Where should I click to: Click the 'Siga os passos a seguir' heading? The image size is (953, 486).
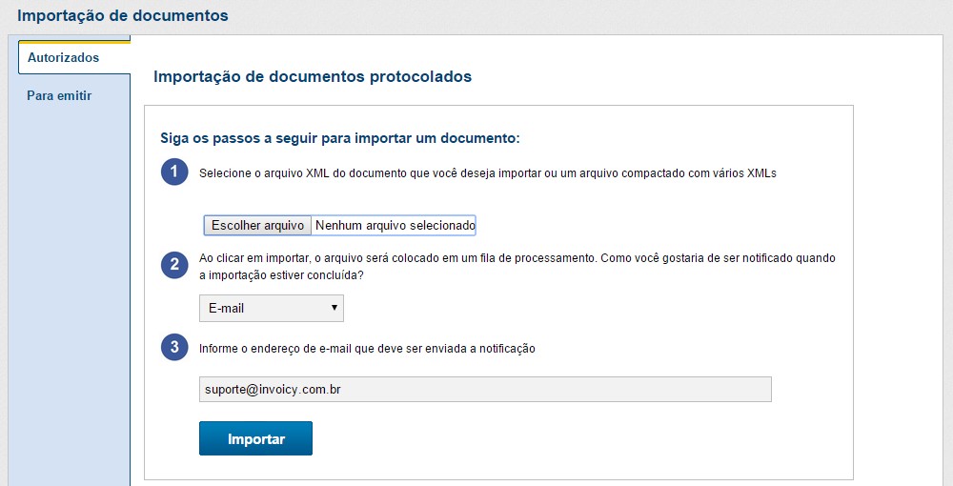(x=340, y=138)
